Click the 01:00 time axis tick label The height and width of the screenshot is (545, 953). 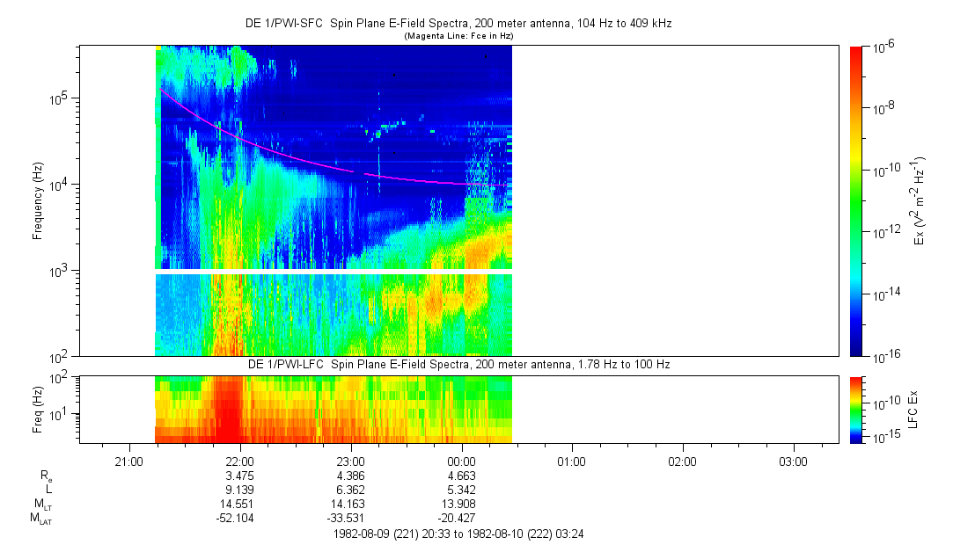tap(572, 461)
